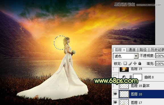Image resolution: width=164 pixels, height=105 pixels.
Task: Click the bride's bouquet in the canvas
Action: (73, 52)
